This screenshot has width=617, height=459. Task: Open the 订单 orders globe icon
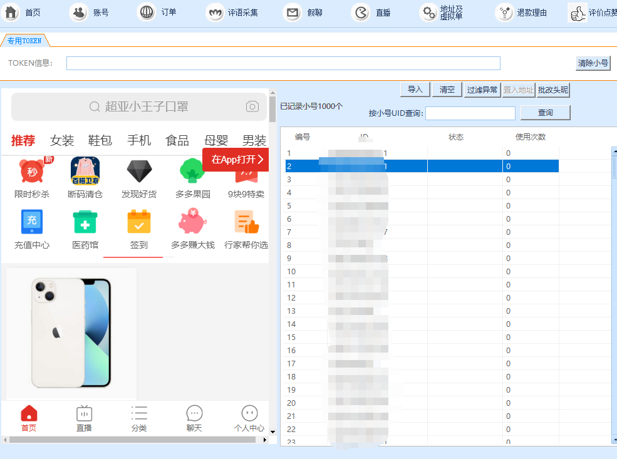point(147,12)
